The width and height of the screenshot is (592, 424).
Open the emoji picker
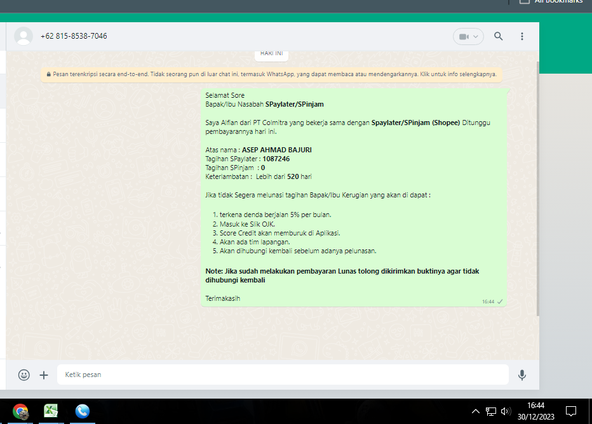tap(24, 374)
